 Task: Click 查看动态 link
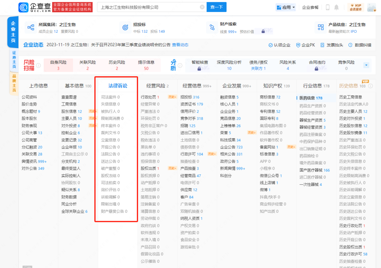180,45
